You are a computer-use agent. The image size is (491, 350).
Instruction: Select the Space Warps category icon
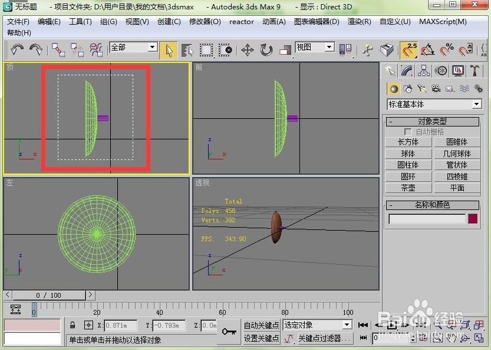[464, 89]
